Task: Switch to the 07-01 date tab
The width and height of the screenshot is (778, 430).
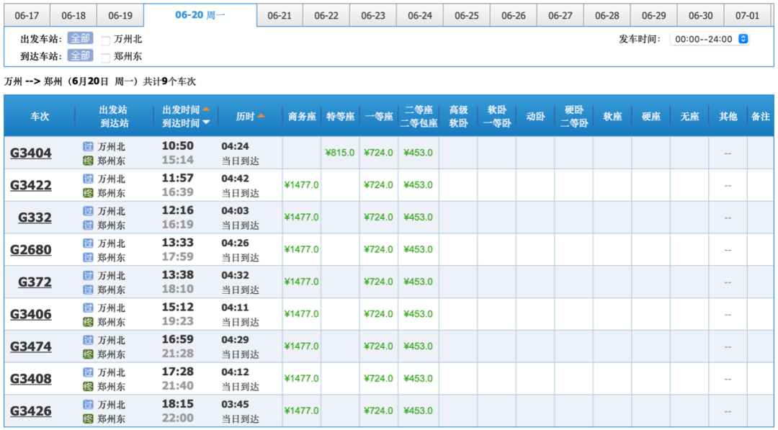Action: (x=747, y=16)
